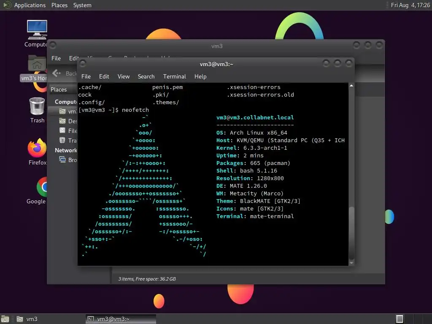Select the Desktop folder icon in the Places sidebar
This screenshot has width=432, height=324.
[62, 121]
